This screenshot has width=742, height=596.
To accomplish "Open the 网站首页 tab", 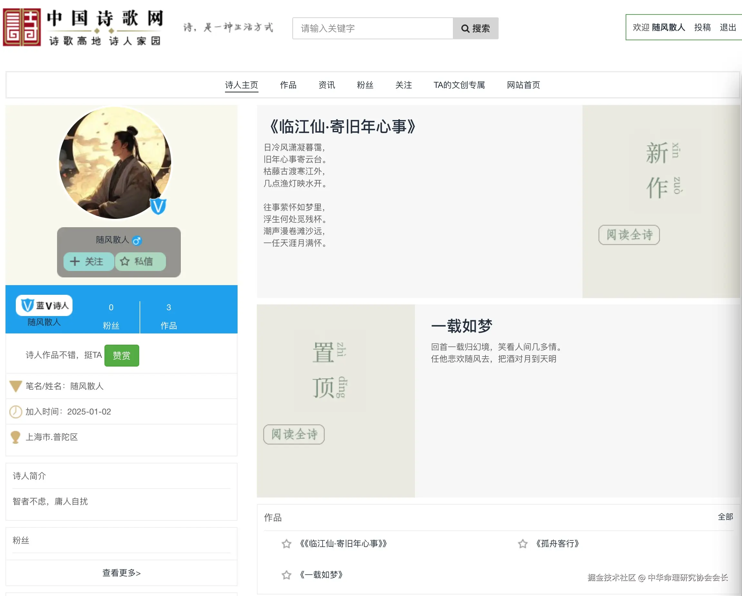I will pos(523,85).
